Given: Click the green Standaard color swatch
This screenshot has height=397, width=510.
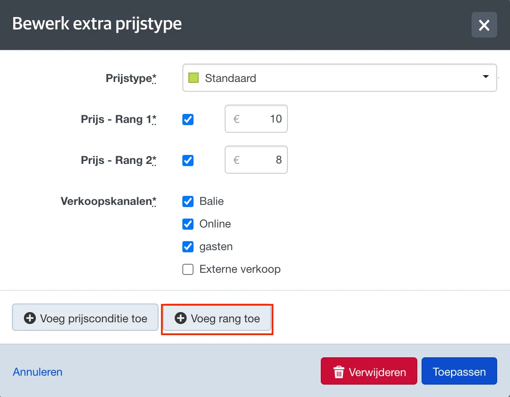Looking at the screenshot, I should tap(193, 78).
